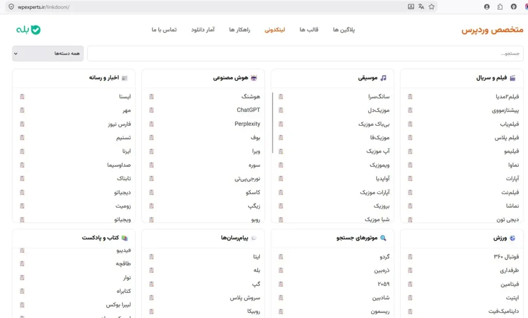
Task: Click the text ریسمون
Action: 380,311
